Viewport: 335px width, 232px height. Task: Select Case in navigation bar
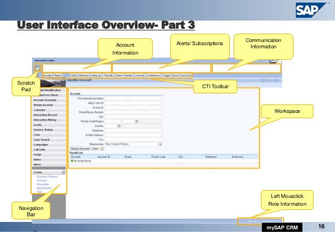[x=49, y=134]
